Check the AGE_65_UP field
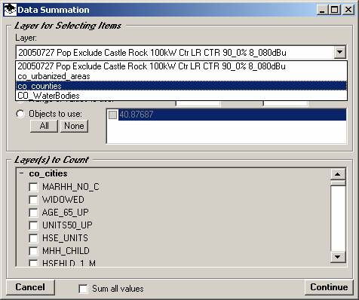Screen dimensions: 359x300 tap(33, 213)
